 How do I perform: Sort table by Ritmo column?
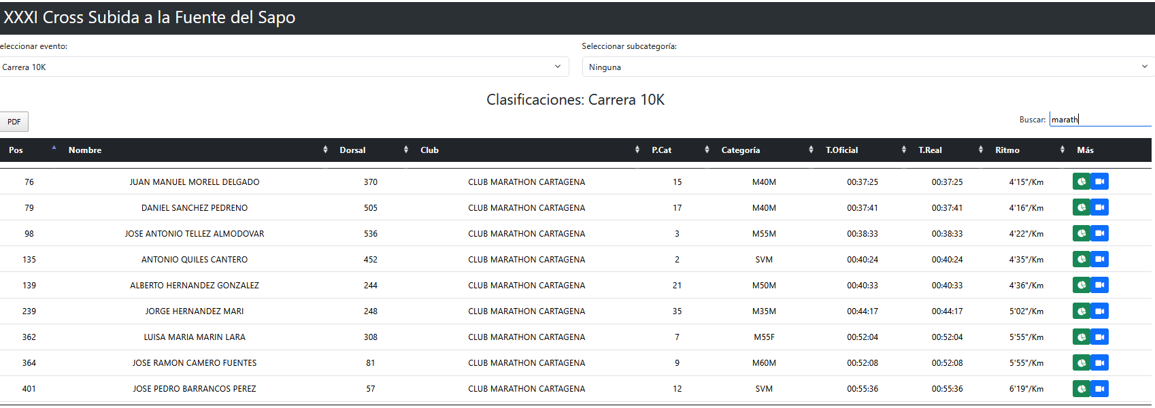coord(1028,150)
